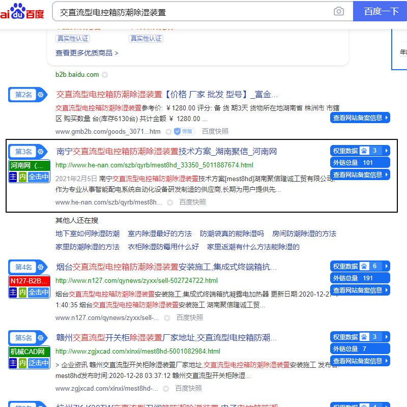Click related search 家里返潮有什么方法能除湿的
Screen dimensions: 407x407
[253, 247]
